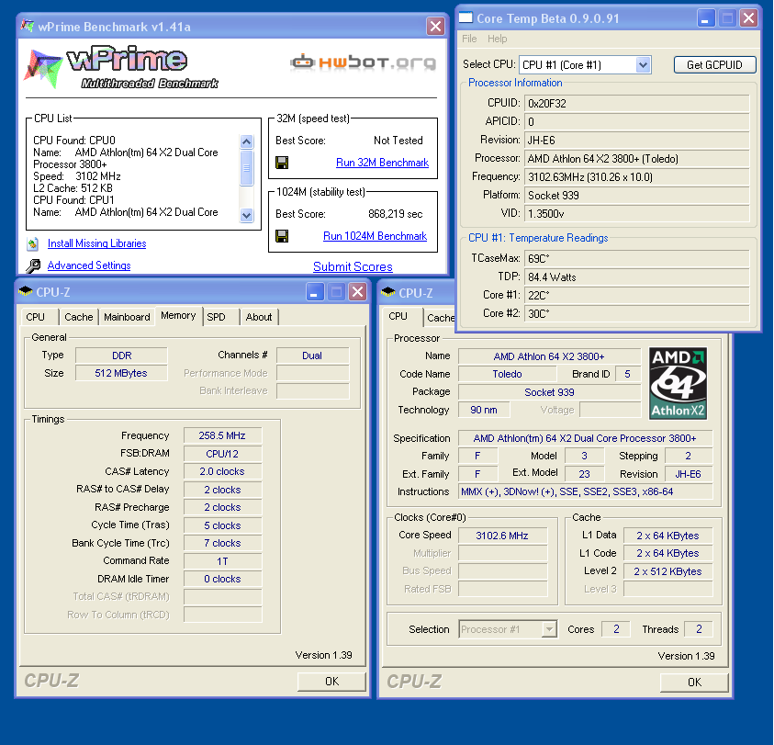Click the VID 1.3500v value
This screenshot has width=774, height=745.
(x=636, y=214)
